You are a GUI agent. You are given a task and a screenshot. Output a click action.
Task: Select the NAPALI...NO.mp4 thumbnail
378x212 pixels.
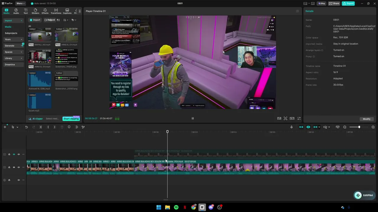tap(40, 35)
